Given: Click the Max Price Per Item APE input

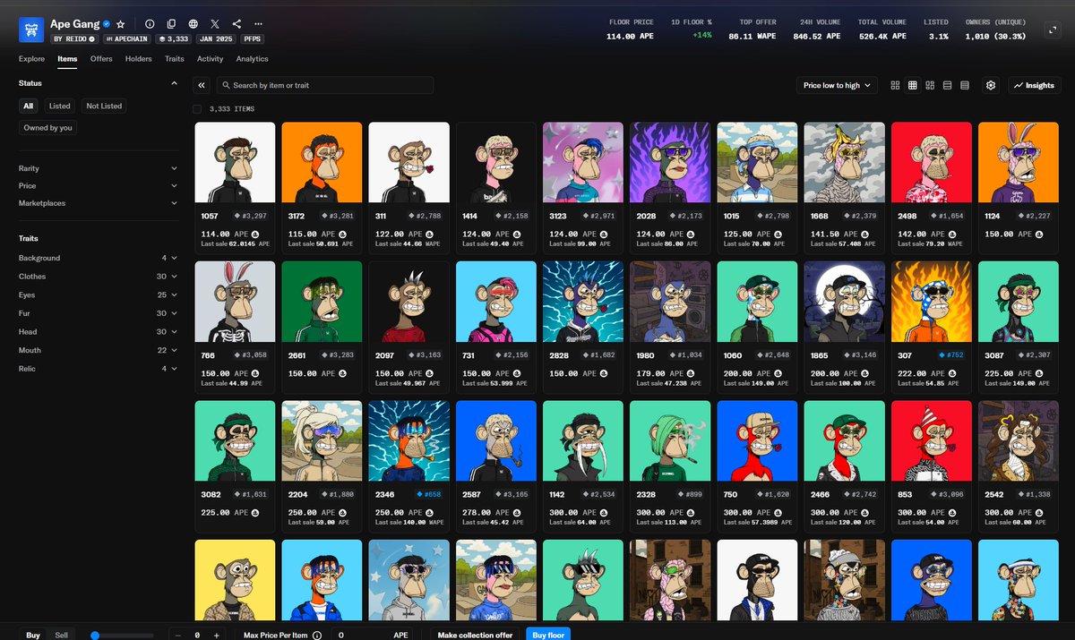Looking at the screenshot, I should [374, 635].
